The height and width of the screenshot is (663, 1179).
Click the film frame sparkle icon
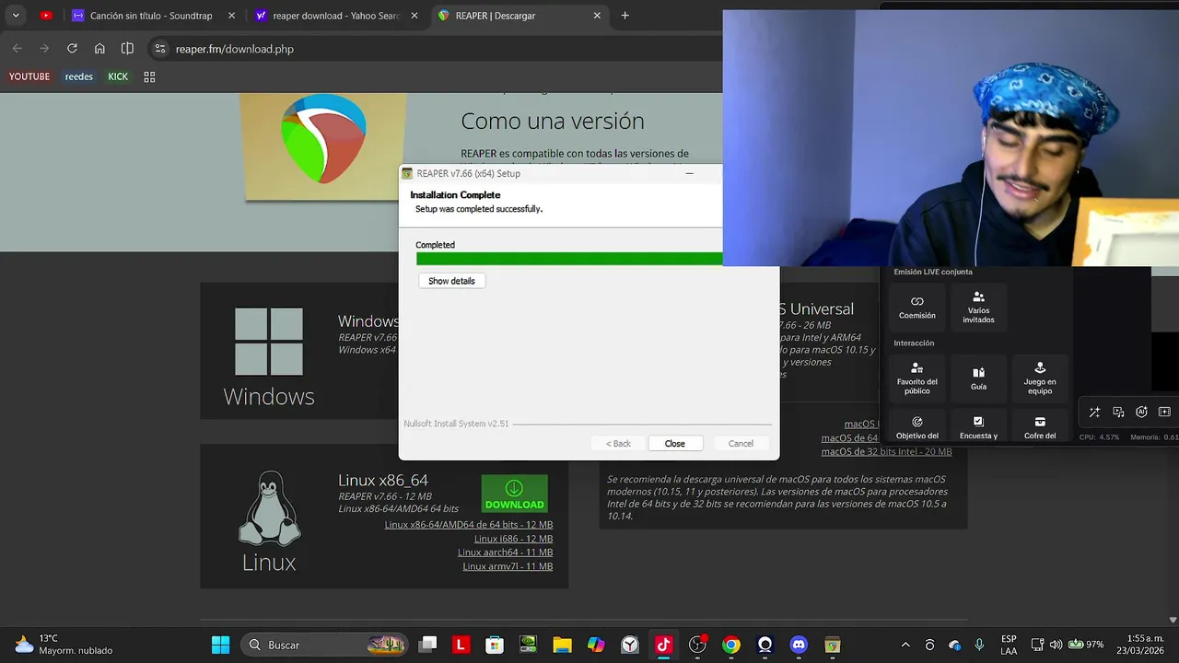pyautogui.click(x=1164, y=413)
